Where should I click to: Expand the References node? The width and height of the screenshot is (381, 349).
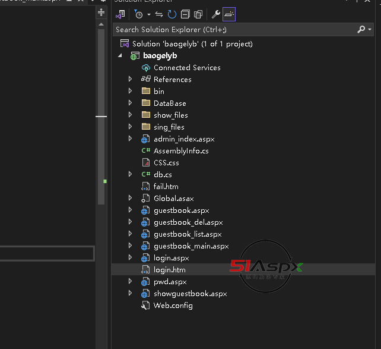pyautogui.click(x=131, y=80)
